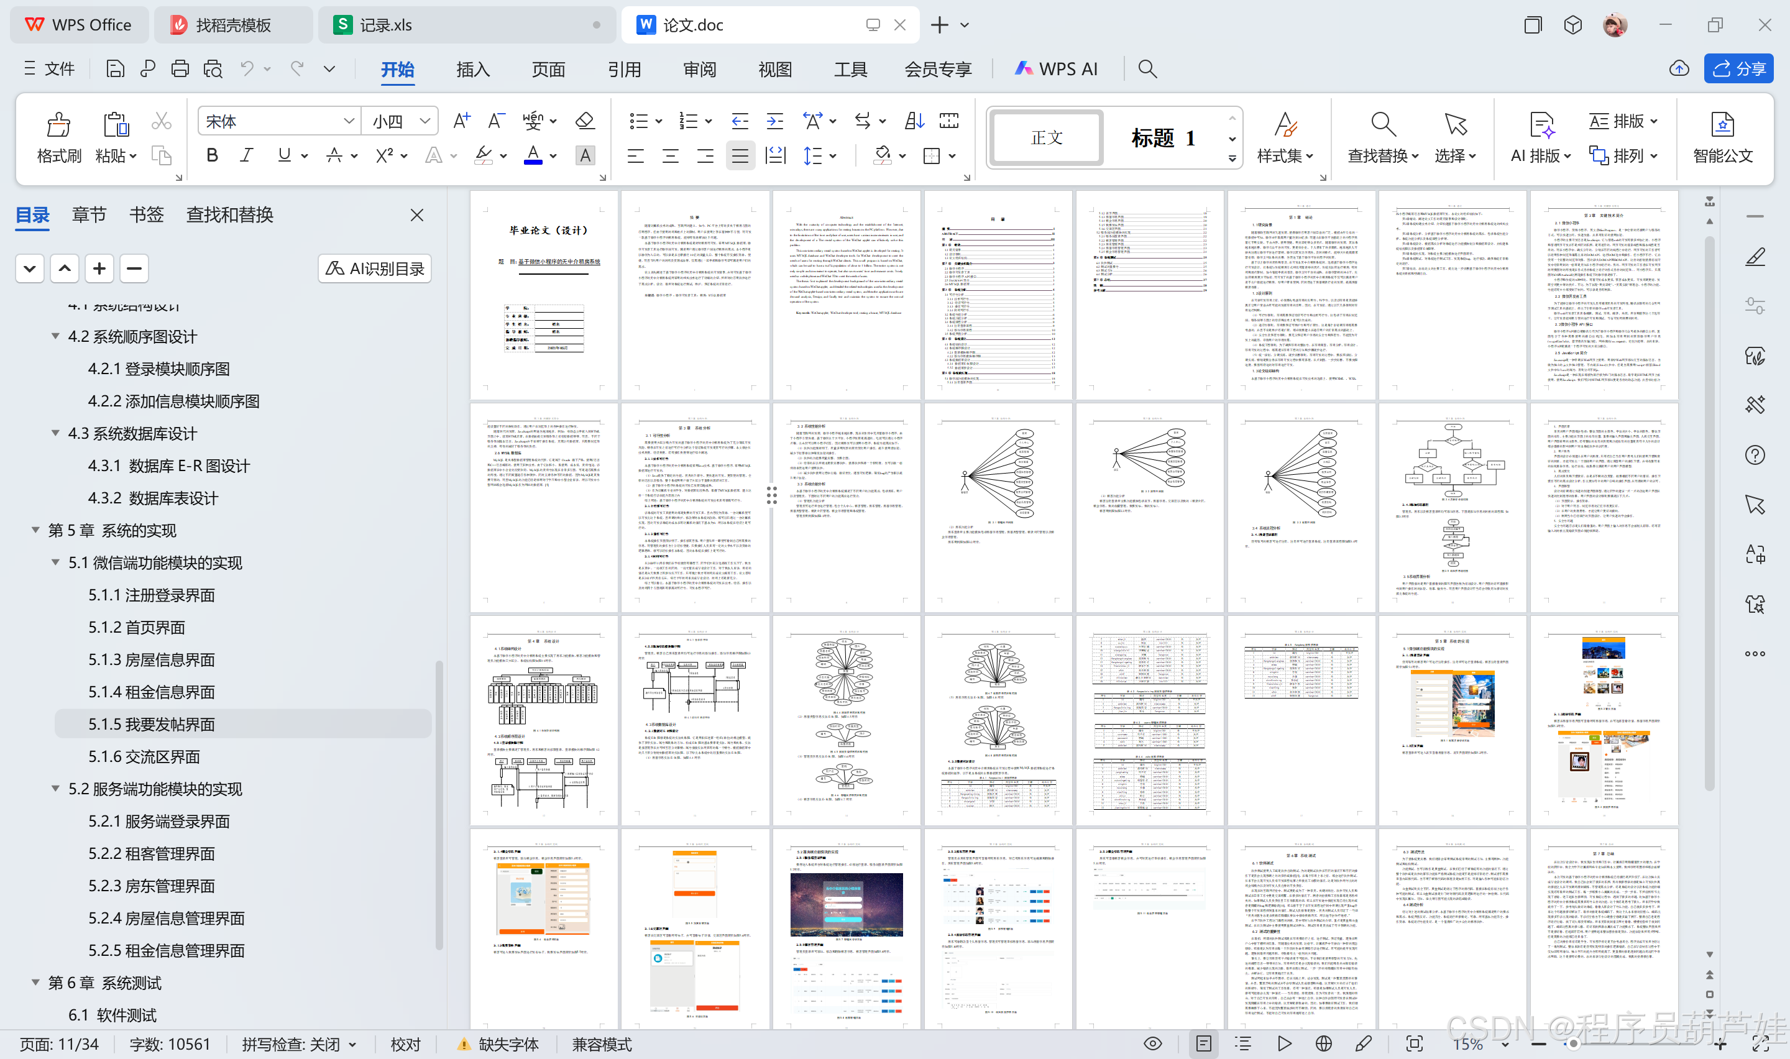Screen dimensions: 1790x1059
Task: Toggle Strikethrough formatting
Action: tap(334, 155)
